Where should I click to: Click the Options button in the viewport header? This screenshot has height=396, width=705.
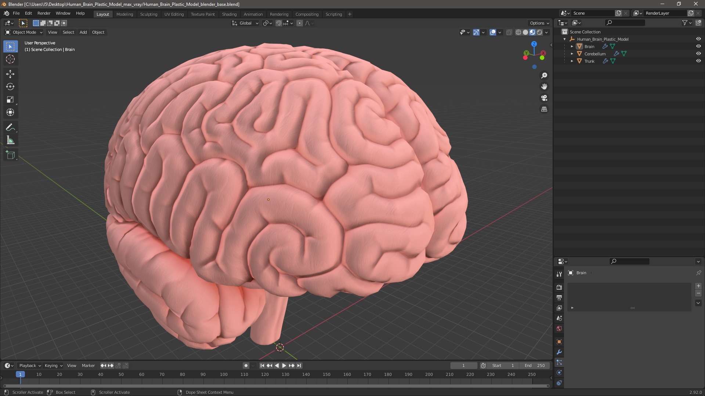(539, 23)
